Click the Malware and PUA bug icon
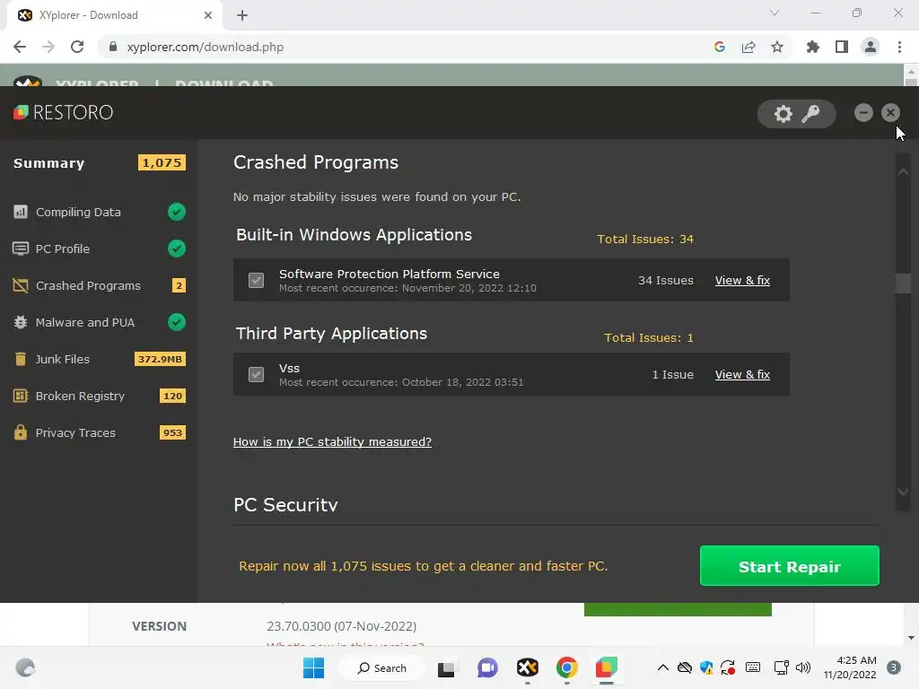This screenshot has width=919, height=689. [x=21, y=322]
